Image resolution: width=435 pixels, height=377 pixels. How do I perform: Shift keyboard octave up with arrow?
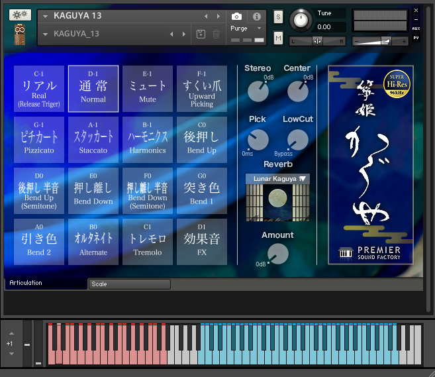[x=11, y=333]
